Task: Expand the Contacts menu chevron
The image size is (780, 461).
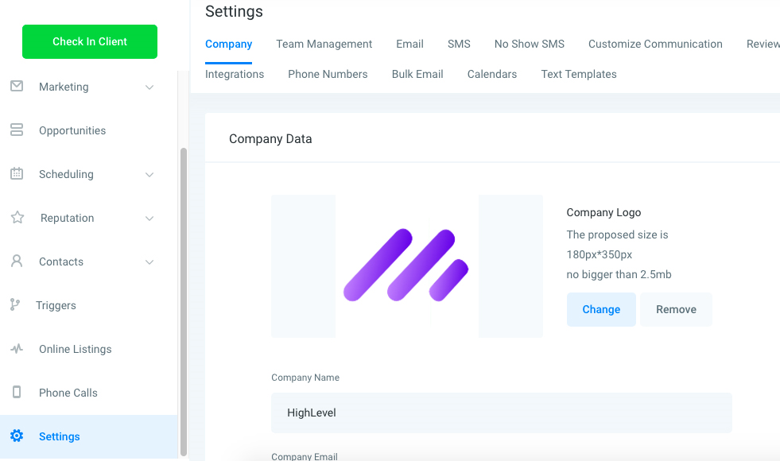Action: pos(149,262)
